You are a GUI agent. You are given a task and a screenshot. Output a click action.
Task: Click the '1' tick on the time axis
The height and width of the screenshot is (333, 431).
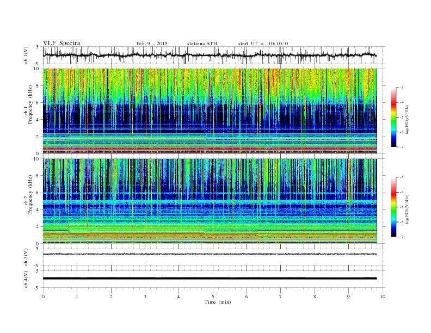(x=77, y=297)
